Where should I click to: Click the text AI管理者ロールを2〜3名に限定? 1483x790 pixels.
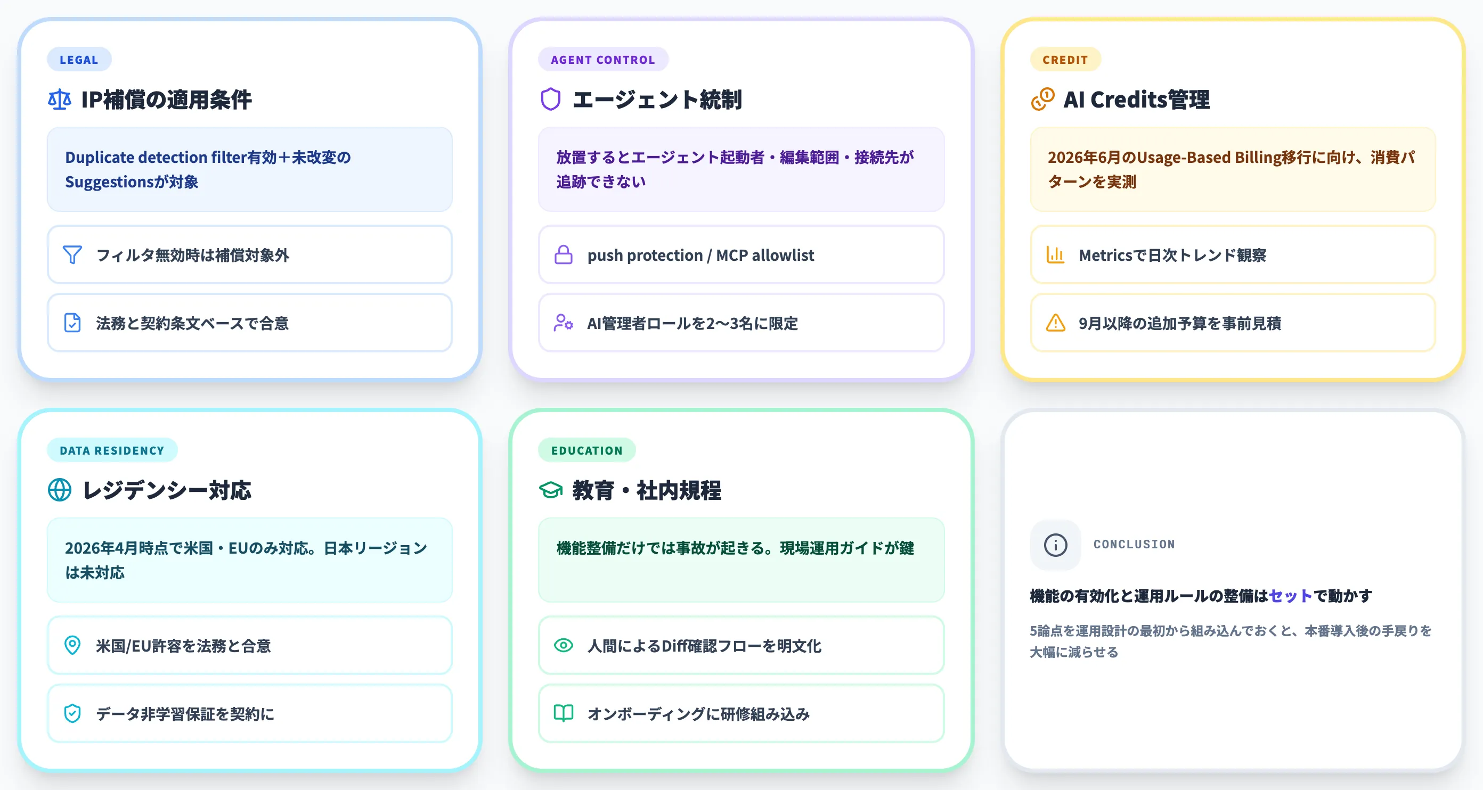pyautogui.click(x=692, y=323)
